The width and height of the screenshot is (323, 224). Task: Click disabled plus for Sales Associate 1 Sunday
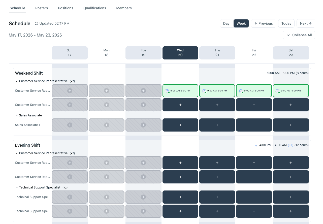tap(70, 125)
